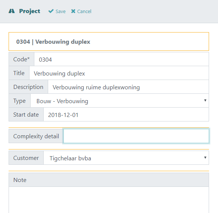Viewport: 218px width, 213px height.
Task: Open the Type dropdown 'Bouw - Verbouwing'
Action: point(119,101)
